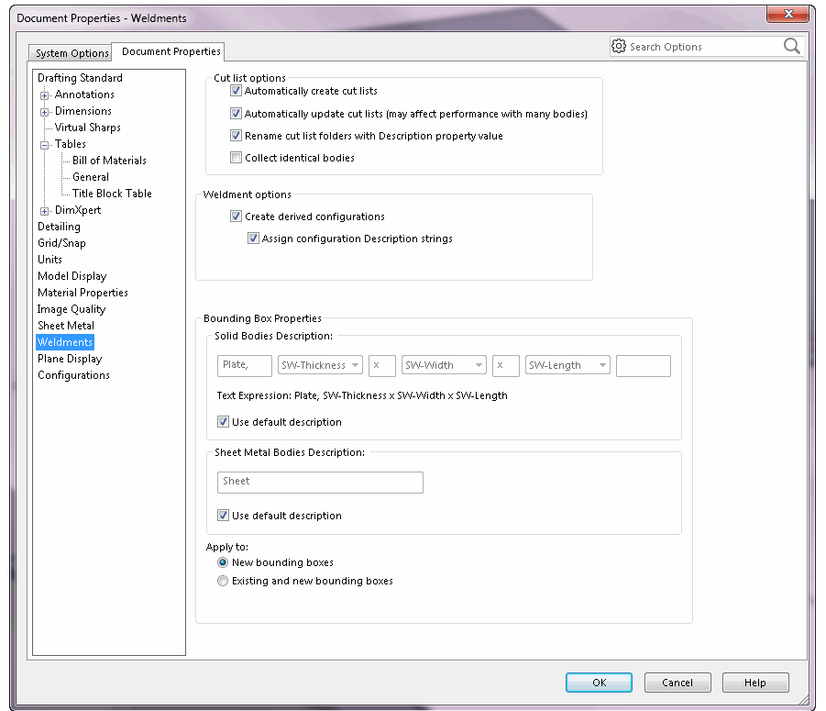Open the Sheet Metal page

[x=66, y=326]
